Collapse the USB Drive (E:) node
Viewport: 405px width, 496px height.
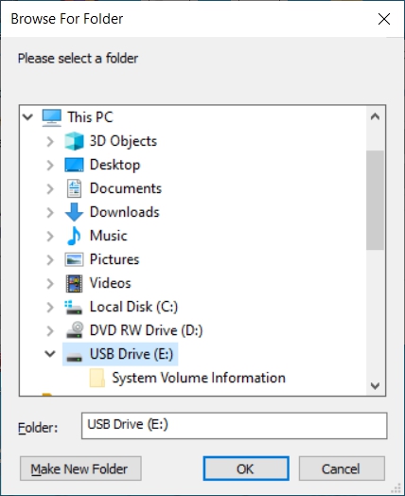click(x=50, y=354)
